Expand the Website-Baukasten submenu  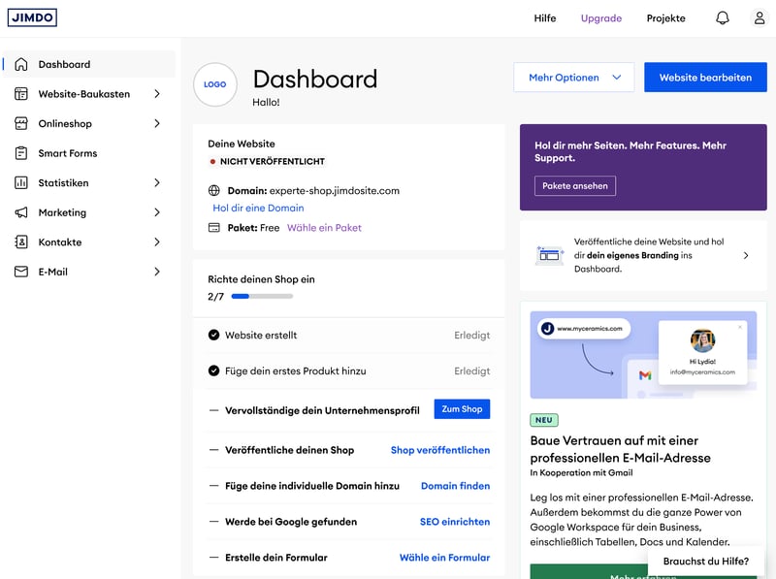point(156,94)
